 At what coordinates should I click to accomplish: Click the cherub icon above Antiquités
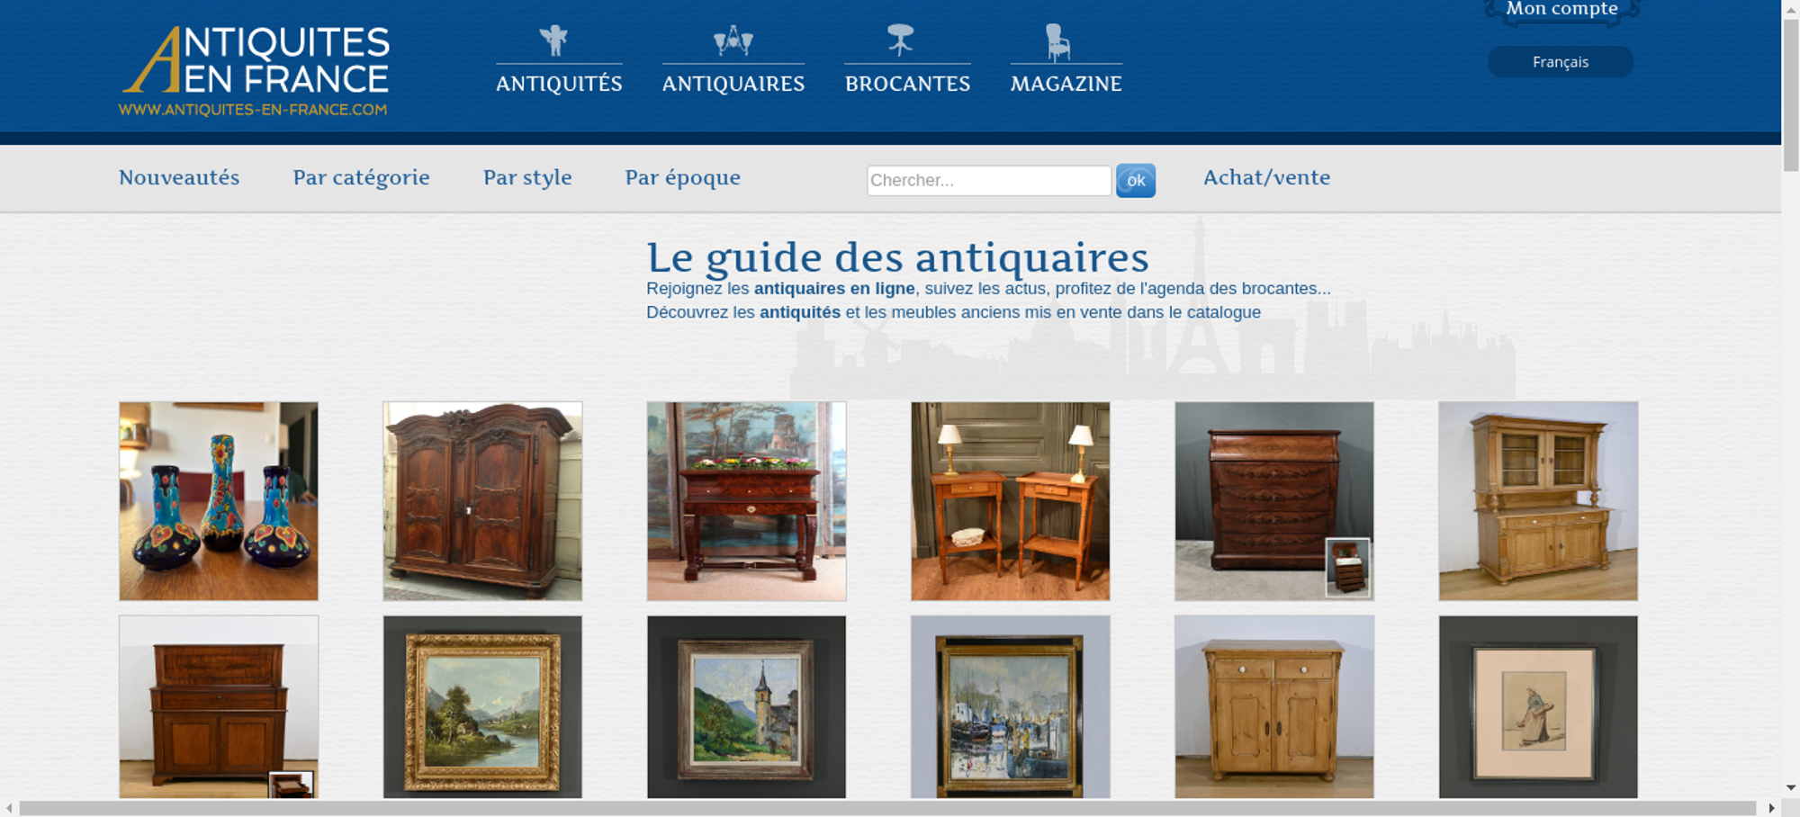[x=554, y=40]
